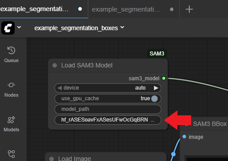Click the blue link midpoint dot
The width and height of the screenshot is (228, 161).
(x=173, y=154)
